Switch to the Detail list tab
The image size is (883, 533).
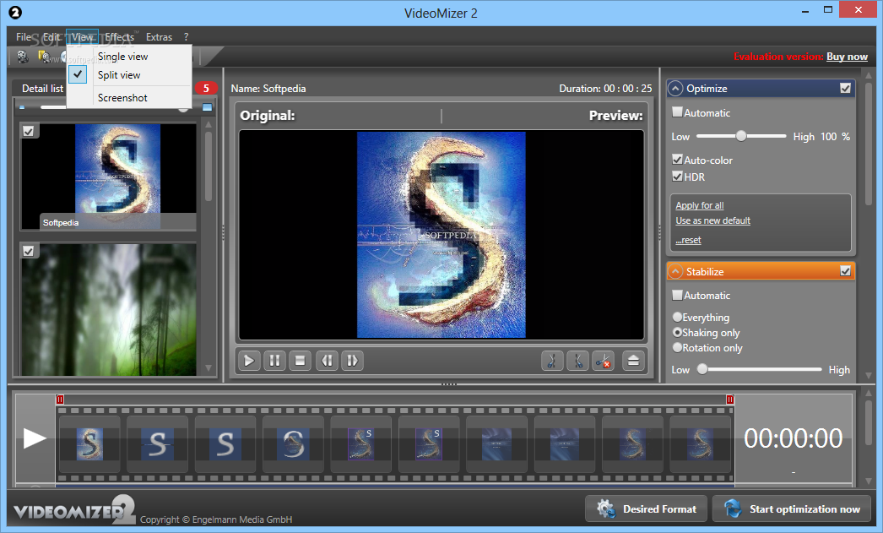[x=42, y=89]
